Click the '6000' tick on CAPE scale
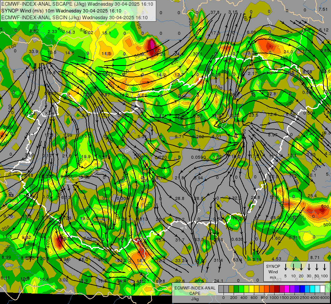The image size is (331, 304). point(325,298)
